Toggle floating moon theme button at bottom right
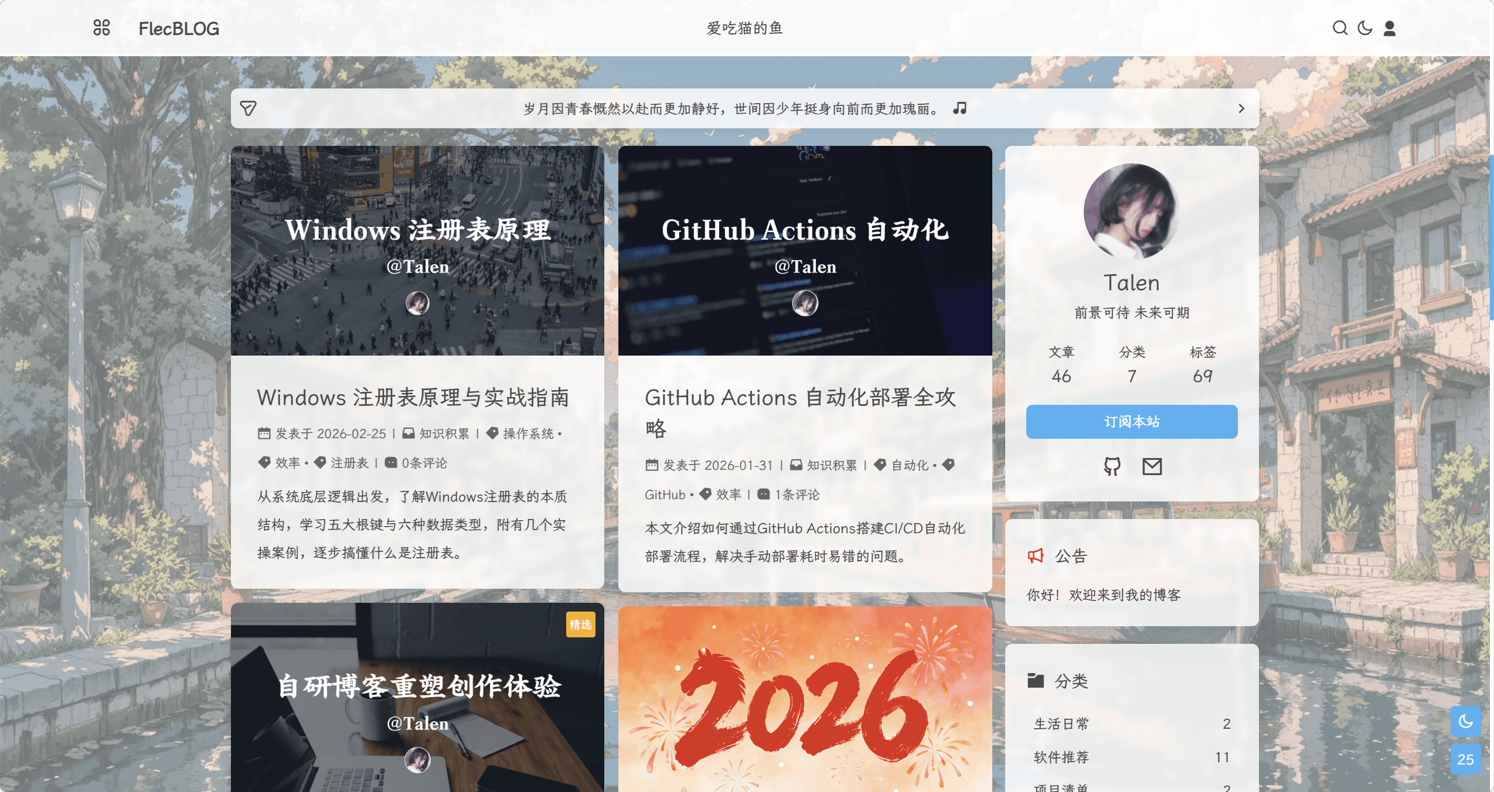Screen dimensions: 1494x792 pos(1465,721)
